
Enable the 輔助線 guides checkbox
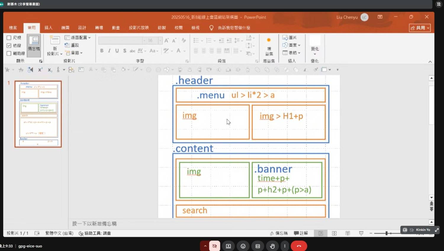9,53
